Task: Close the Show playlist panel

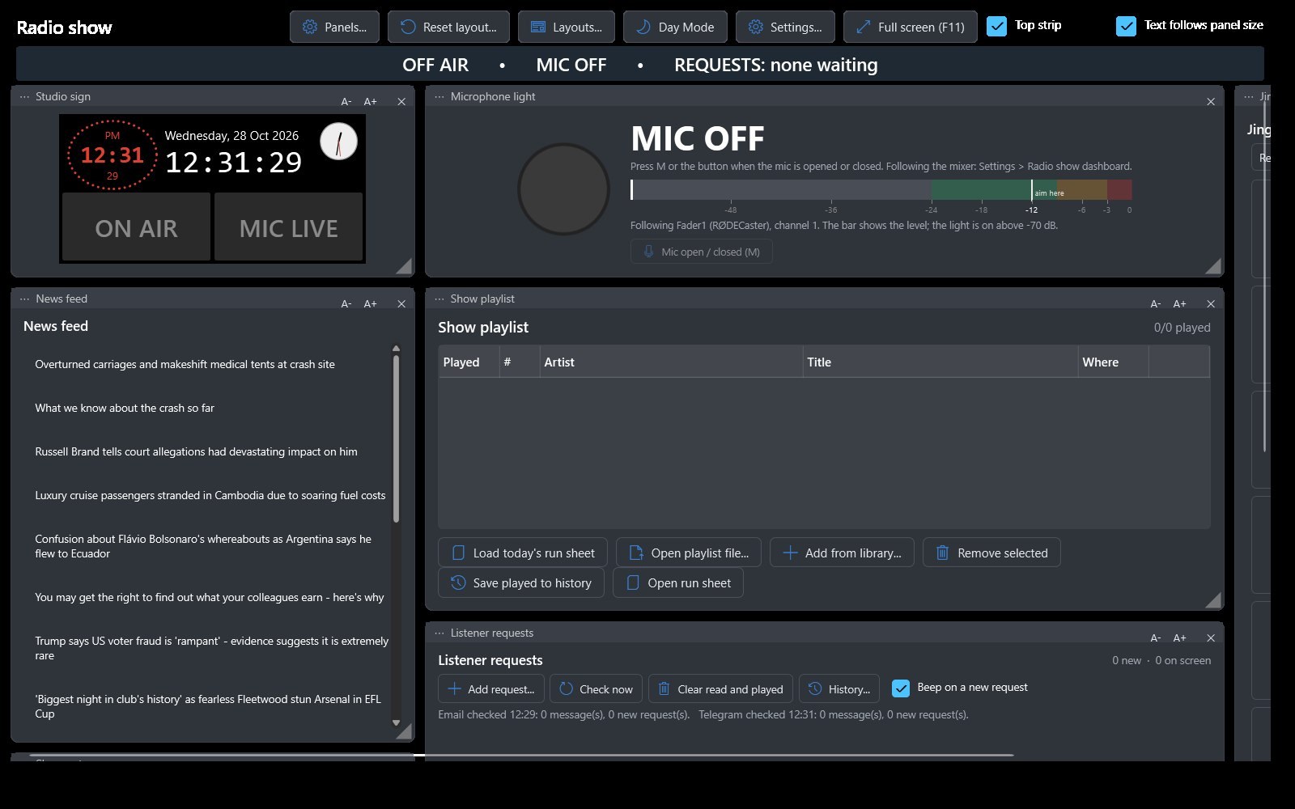Action: click(1211, 303)
